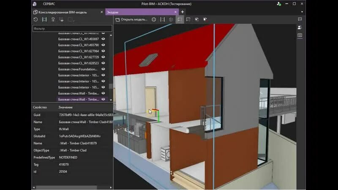Open the viewer settings gear icon
The width and height of the screenshot is (338, 190).
(154, 19)
